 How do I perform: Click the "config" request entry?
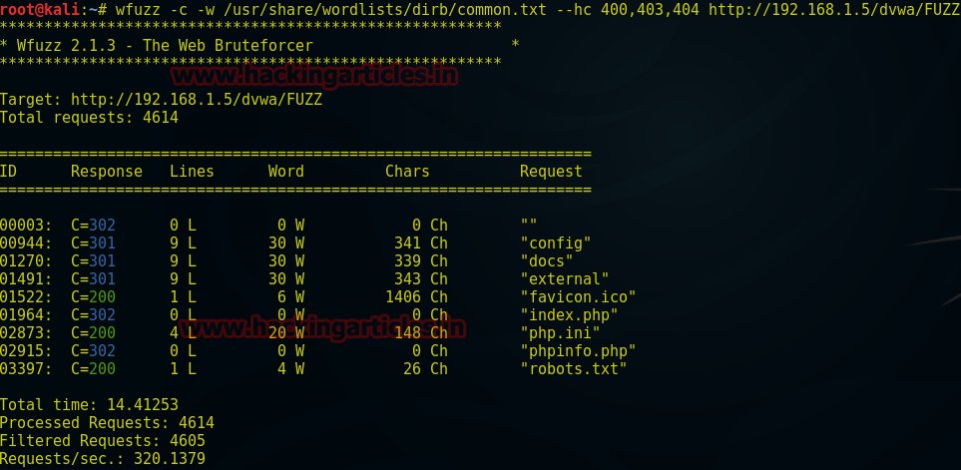(x=555, y=243)
